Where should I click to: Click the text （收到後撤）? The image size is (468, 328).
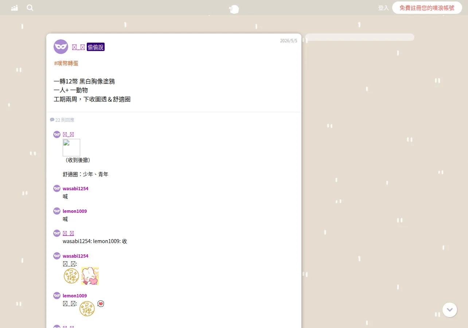[78, 160]
